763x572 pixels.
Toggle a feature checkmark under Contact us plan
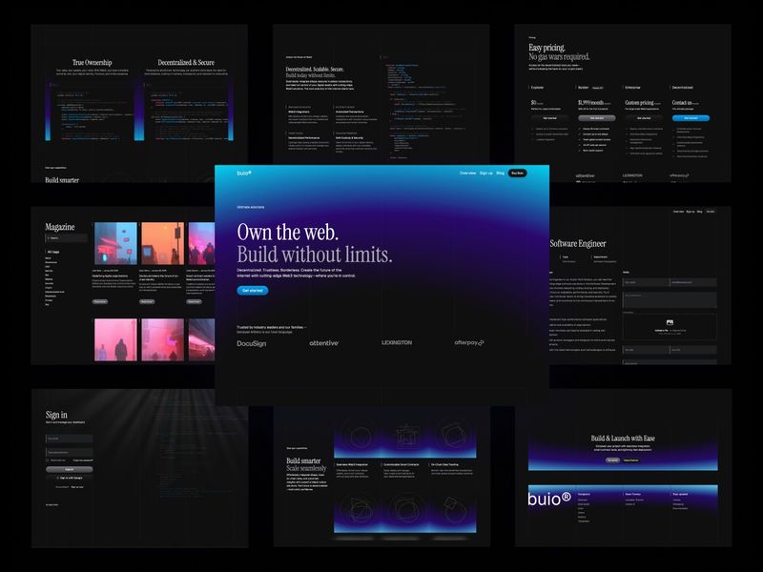675,130
